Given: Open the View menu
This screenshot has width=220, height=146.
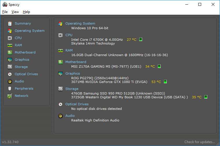Looking at the screenshot, I should 15,12.
